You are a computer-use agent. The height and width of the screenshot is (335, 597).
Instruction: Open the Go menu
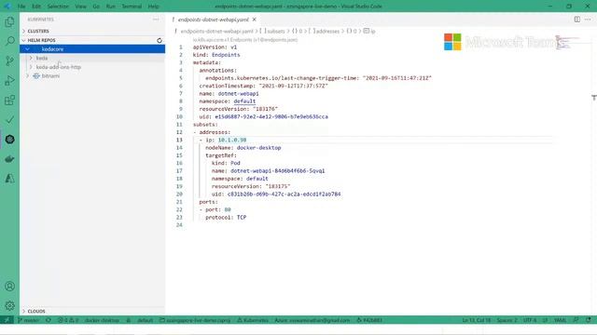[96, 7]
